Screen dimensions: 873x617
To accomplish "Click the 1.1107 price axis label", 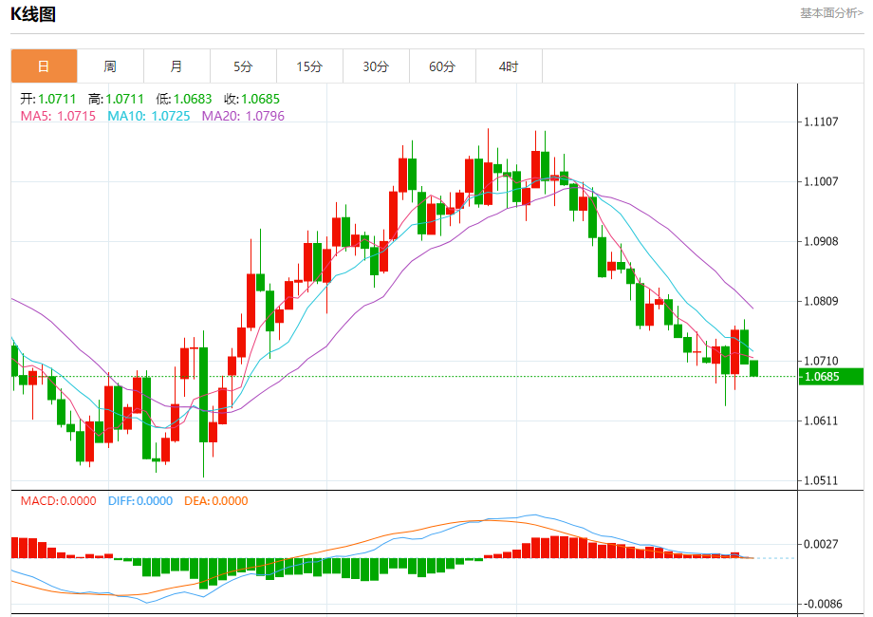I will (821, 122).
